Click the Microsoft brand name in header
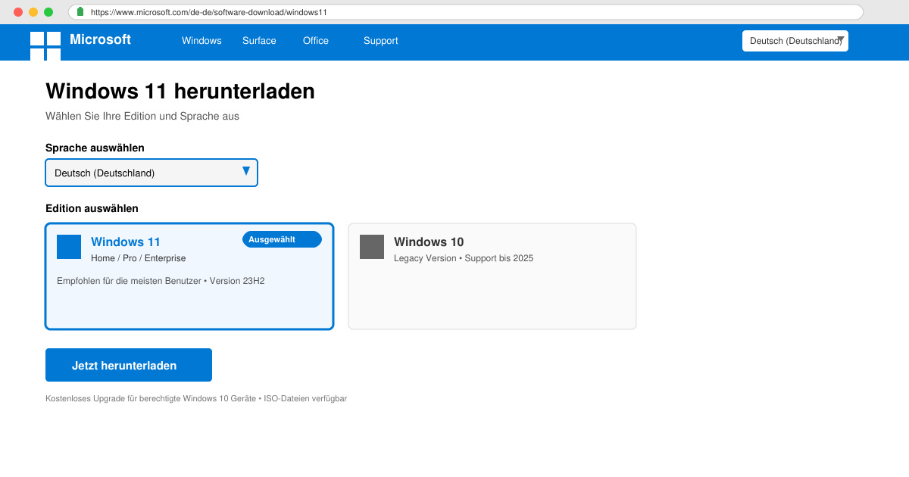 pos(100,39)
